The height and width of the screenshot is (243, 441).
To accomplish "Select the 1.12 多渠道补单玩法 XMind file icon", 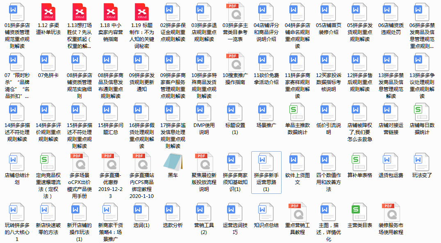I will coord(48,12).
